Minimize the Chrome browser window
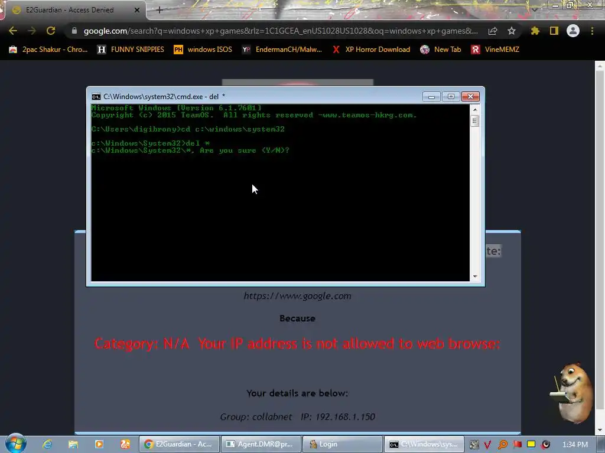Screen dimensions: 605x453 coord(555,5)
